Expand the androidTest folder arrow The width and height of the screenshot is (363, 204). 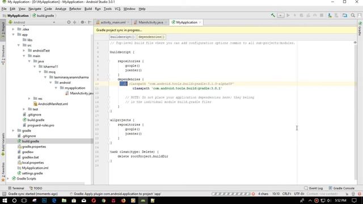[x=24, y=50]
